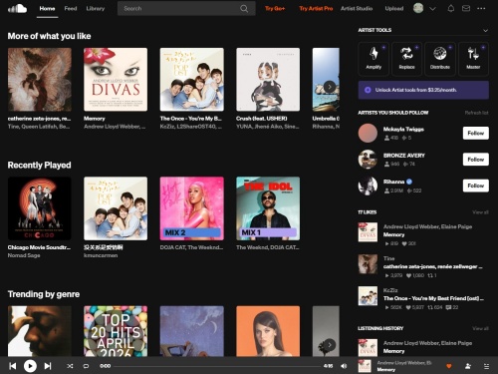Open BRONZE AVERY avatar
Screen dimensions: 498x374
[x=368, y=160]
